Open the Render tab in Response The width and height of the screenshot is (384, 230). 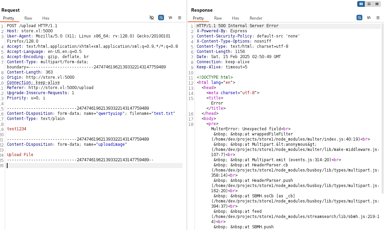pyautogui.click(x=256, y=18)
